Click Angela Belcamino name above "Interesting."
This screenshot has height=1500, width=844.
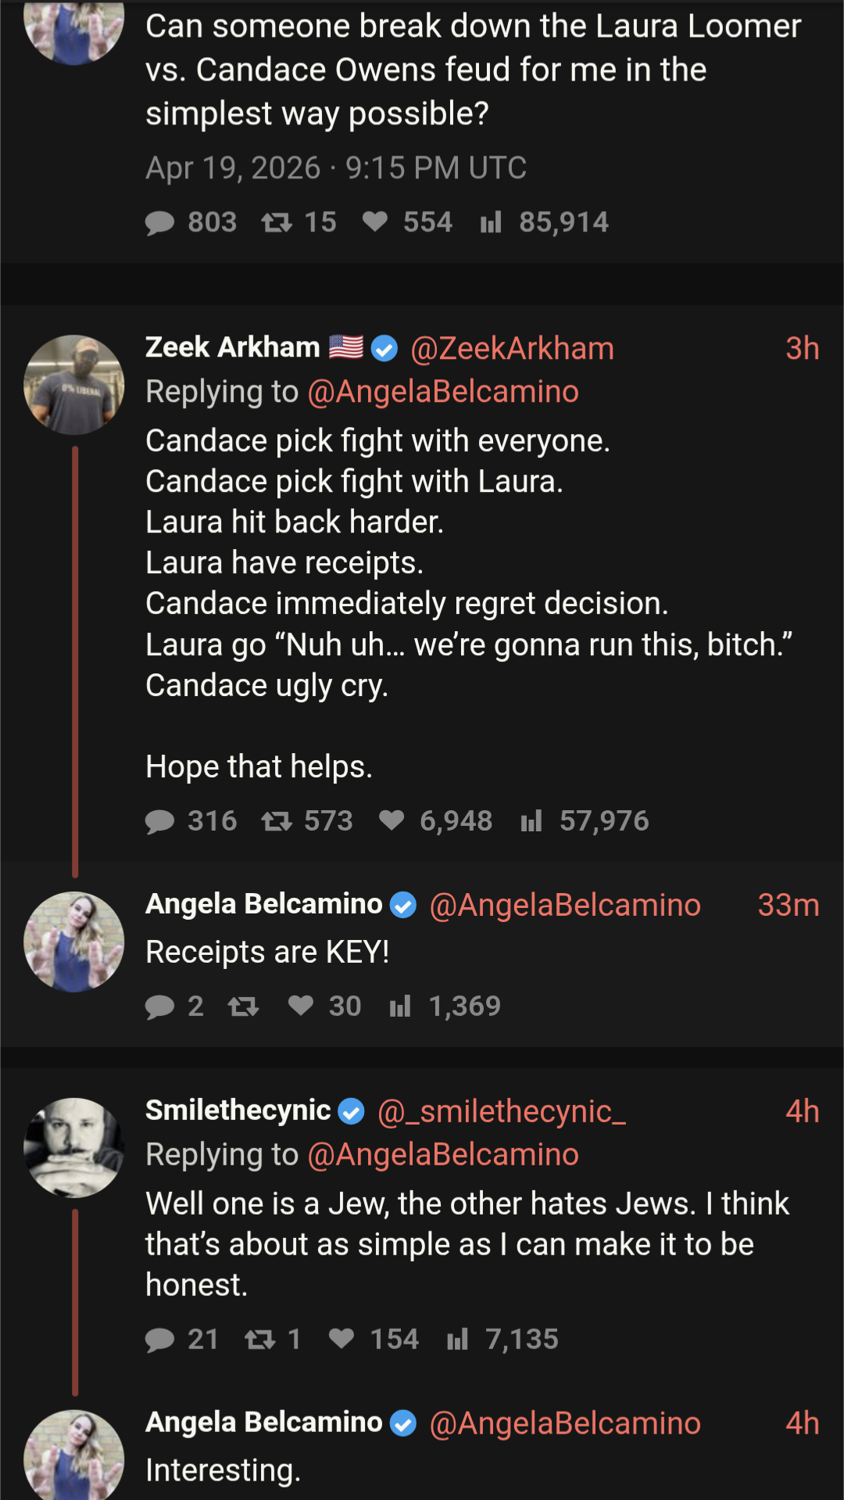(x=263, y=1423)
